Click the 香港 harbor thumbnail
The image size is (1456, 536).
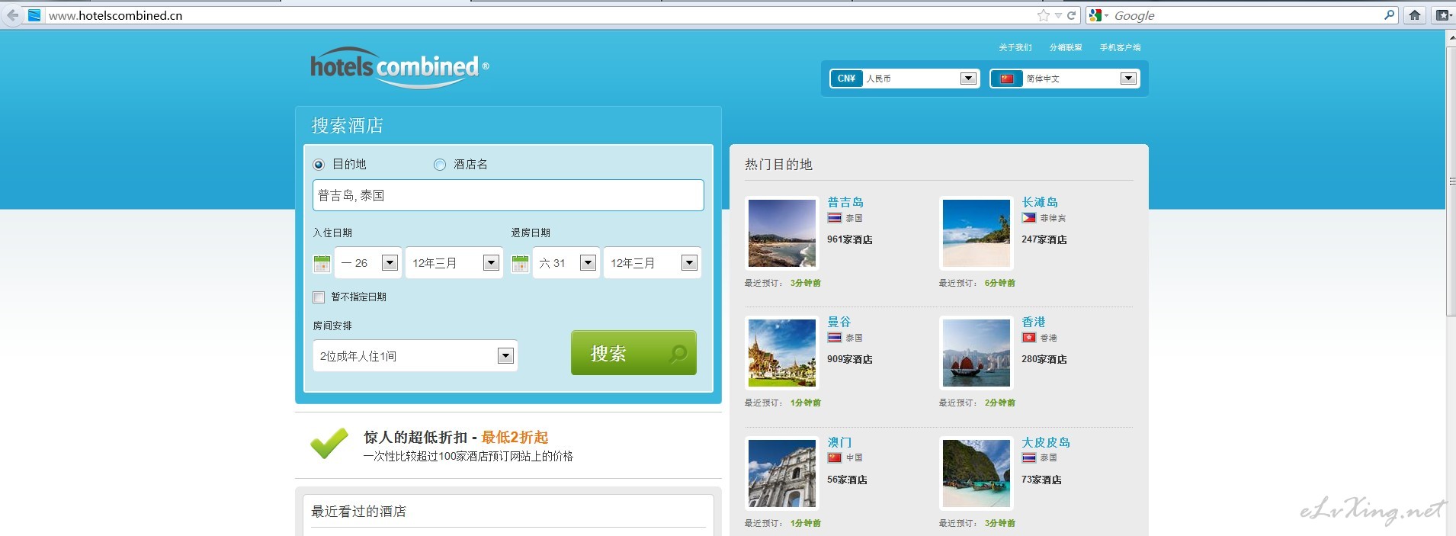[x=977, y=353]
